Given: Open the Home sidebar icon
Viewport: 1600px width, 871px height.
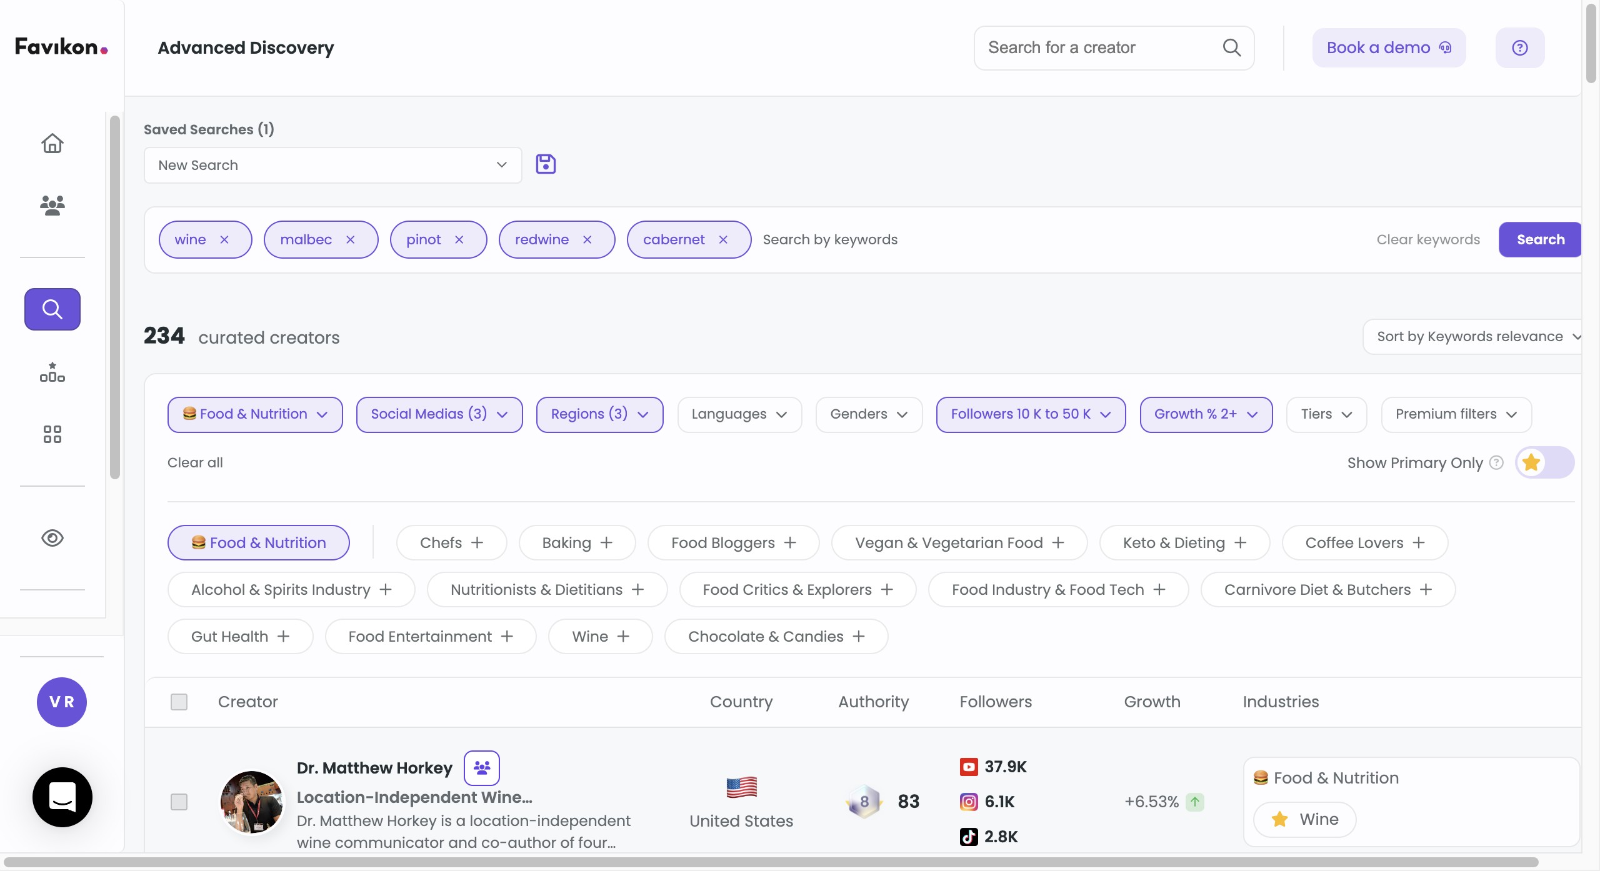Looking at the screenshot, I should 52,142.
